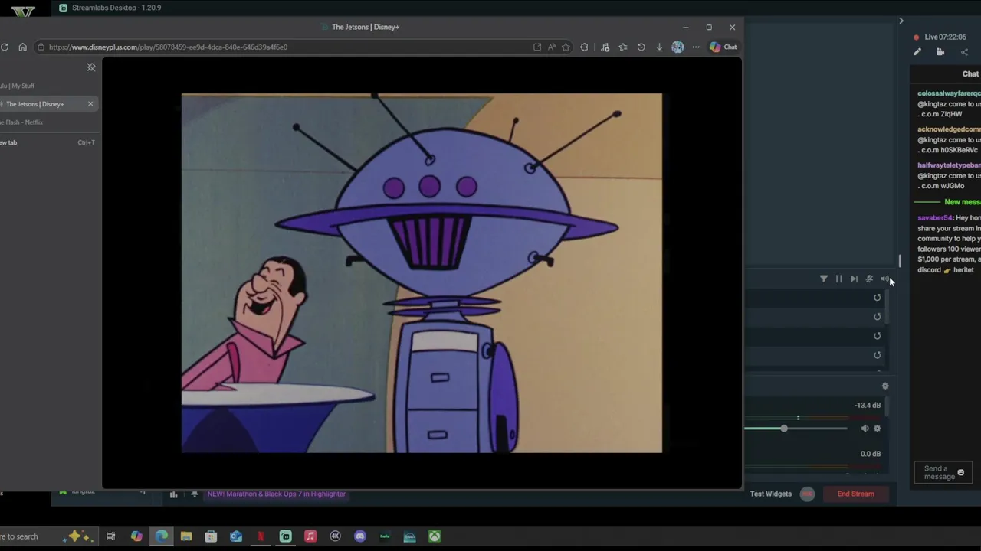Replay the second recent event

click(878, 317)
